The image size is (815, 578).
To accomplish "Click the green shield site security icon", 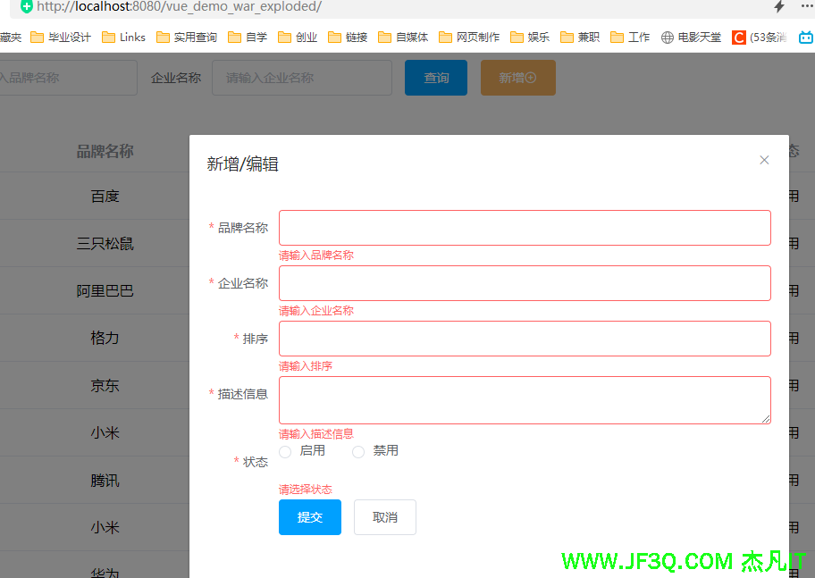I will (x=27, y=6).
